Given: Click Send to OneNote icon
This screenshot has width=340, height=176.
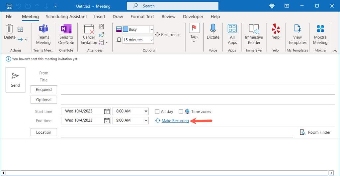Looking at the screenshot, I should 66,30.
